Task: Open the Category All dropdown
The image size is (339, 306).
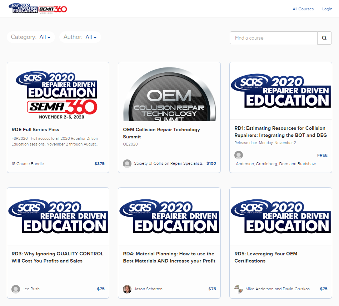Action: point(31,37)
